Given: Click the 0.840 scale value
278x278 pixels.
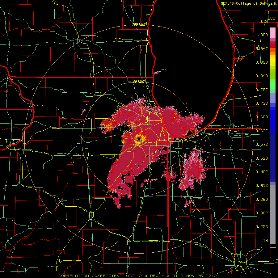Looking at the screenshot, I should click(x=262, y=76).
